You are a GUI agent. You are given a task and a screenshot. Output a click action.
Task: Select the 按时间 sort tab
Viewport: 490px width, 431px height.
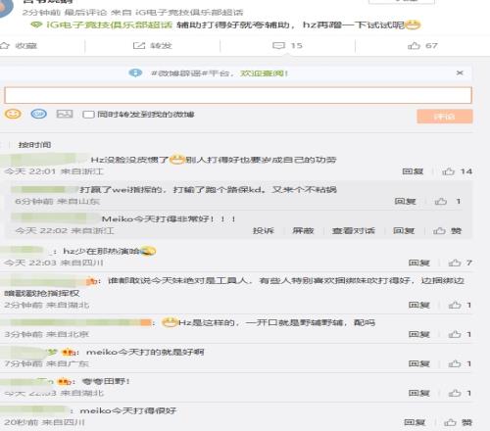[x=34, y=145]
